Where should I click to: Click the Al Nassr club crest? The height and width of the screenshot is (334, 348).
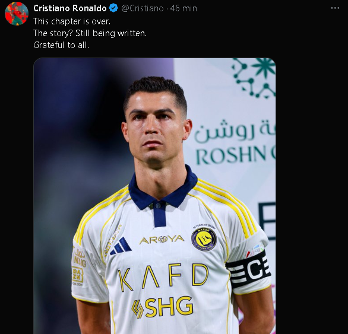[x=204, y=239]
